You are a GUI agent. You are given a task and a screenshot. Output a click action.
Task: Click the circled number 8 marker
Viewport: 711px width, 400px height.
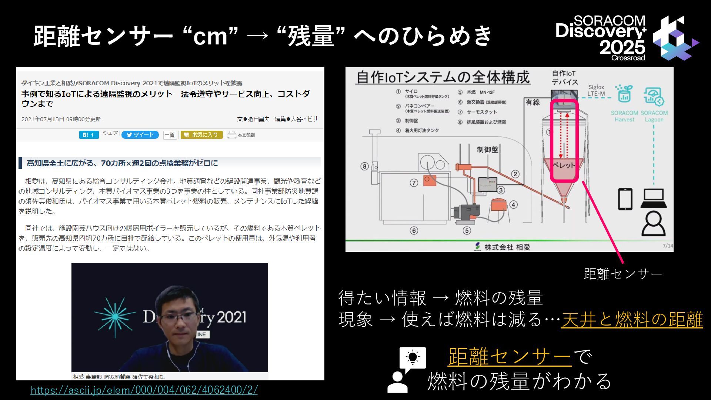coord(364,166)
